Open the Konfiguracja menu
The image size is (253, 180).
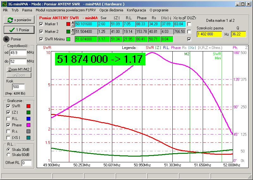136,10
